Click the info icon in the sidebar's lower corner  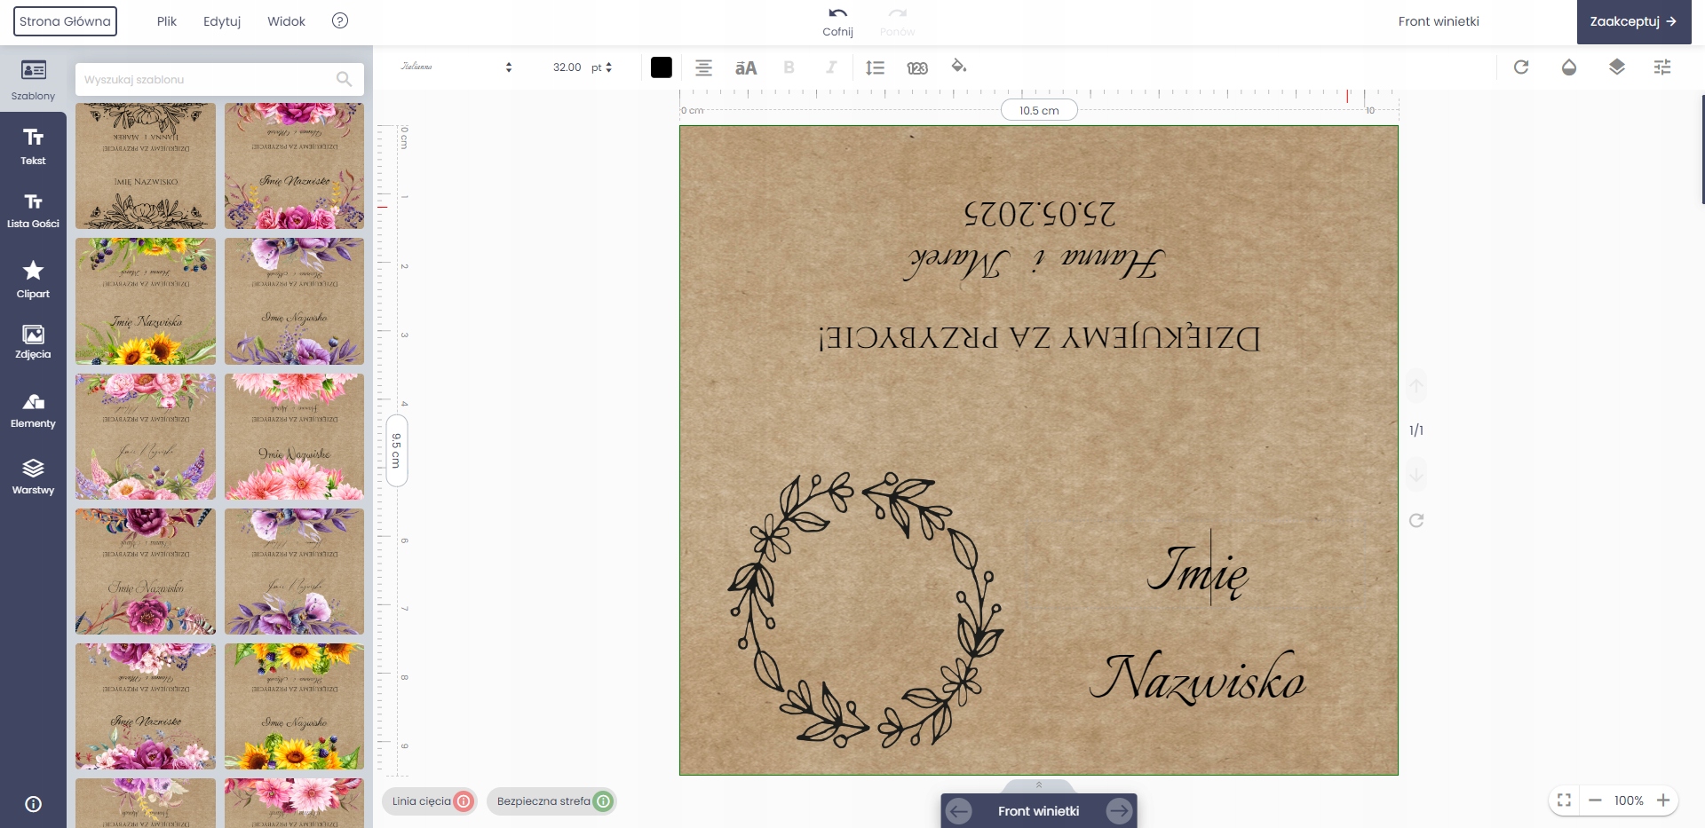pyautogui.click(x=33, y=804)
